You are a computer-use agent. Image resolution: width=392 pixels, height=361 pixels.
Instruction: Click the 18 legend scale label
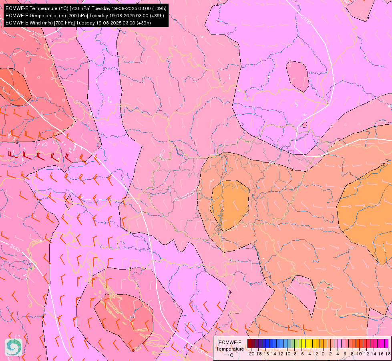tap(388, 354)
